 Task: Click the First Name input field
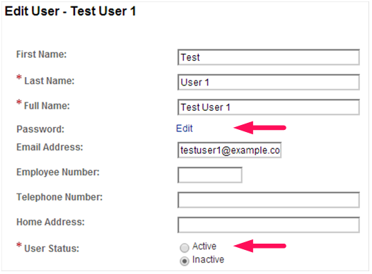(269, 57)
